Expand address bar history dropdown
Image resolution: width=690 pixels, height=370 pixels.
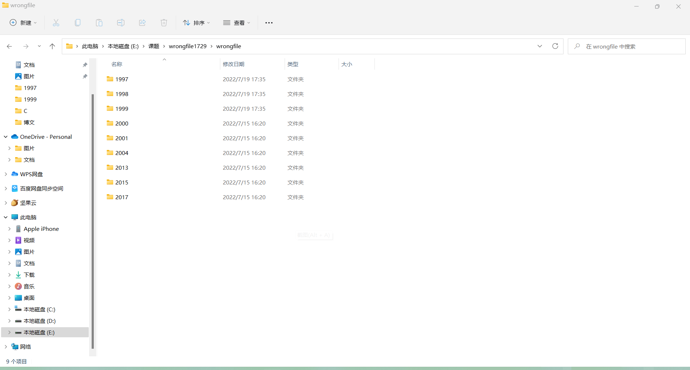pyautogui.click(x=540, y=46)
